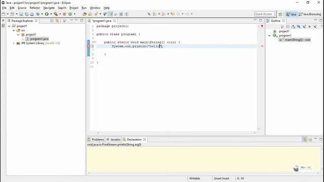The image size is (324, 182).
Task: Click the Smart Insert status entry
Action: point(222,178)
